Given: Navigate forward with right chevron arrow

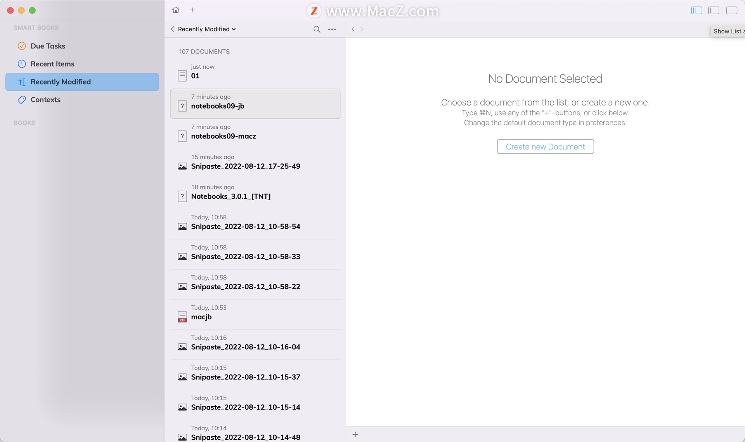Looking at the screenshot, I should pyautogui.click(x=362, y=29).
